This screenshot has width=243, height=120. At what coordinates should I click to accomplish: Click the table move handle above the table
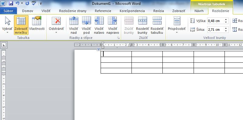coord(98,49)
